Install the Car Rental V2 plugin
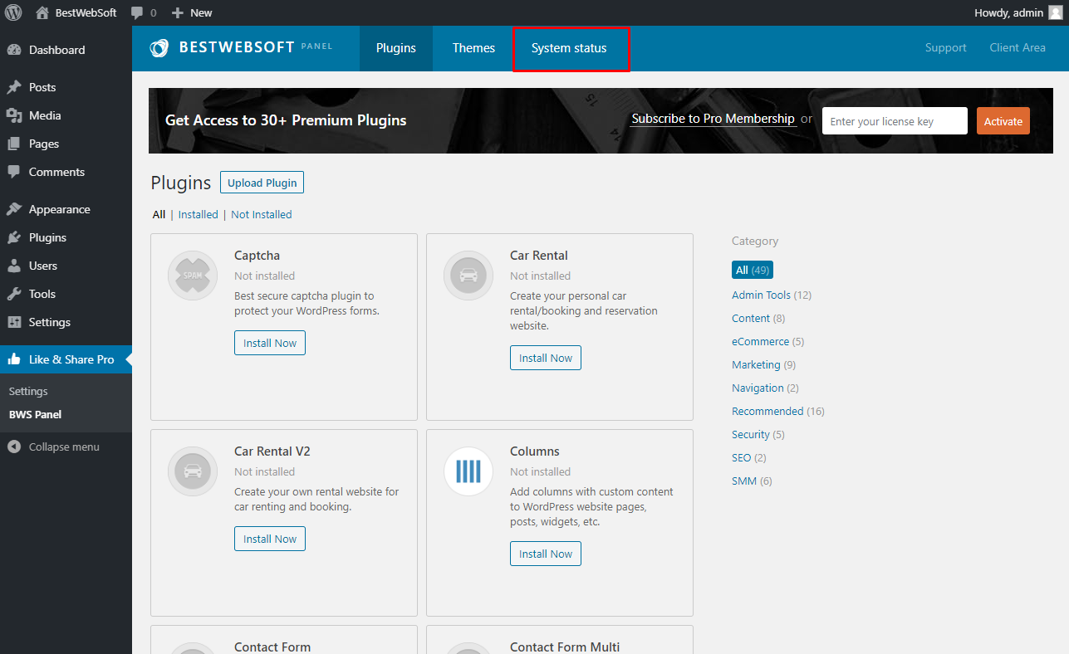This screenshot has width=1069, height=654. click(270, 539)
